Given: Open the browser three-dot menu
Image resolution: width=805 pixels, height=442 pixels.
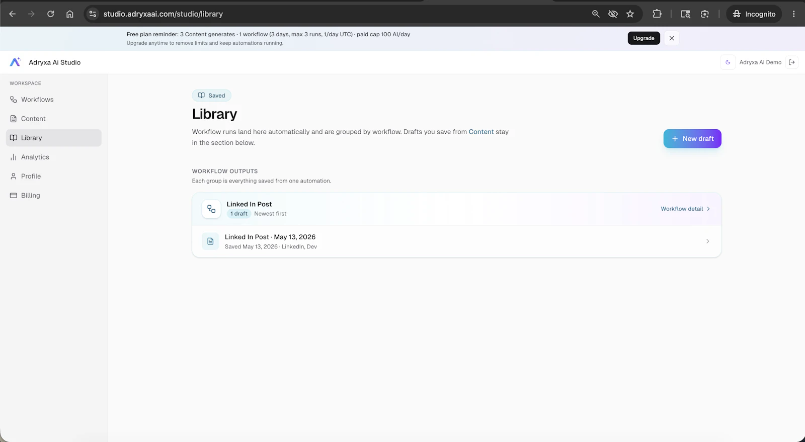Looking at the screenshot, I should (794, 14).
